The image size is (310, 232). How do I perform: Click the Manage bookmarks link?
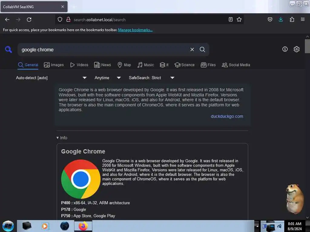[135, 30]
